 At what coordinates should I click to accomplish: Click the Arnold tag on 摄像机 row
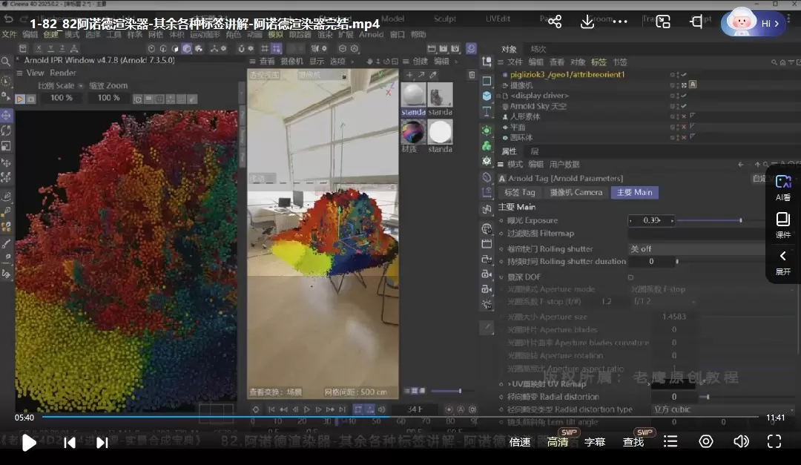point(693,85)
